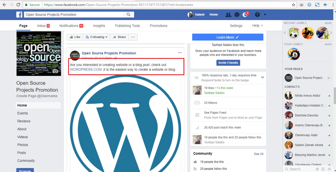Open the Messenger icon in top bar

coord(237,15)
